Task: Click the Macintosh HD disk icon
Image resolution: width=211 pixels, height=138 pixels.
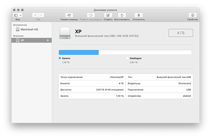Action: pyautogui.click(x=18, y=29)
